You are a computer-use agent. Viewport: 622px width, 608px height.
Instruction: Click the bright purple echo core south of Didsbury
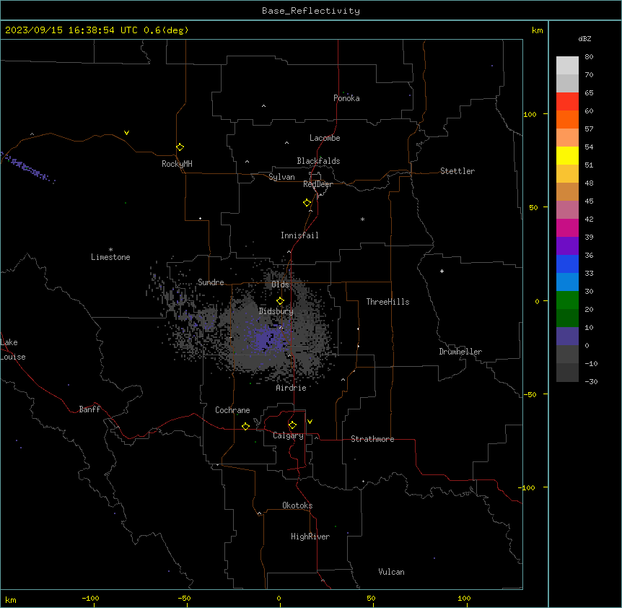(266, 338)
